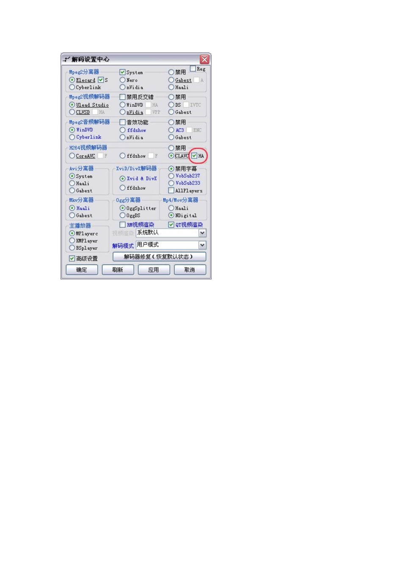402x569 pixels.
Task: Select Cyberlink in Mpeg2音频解码器 group
Action: click(x=72, y=137)
